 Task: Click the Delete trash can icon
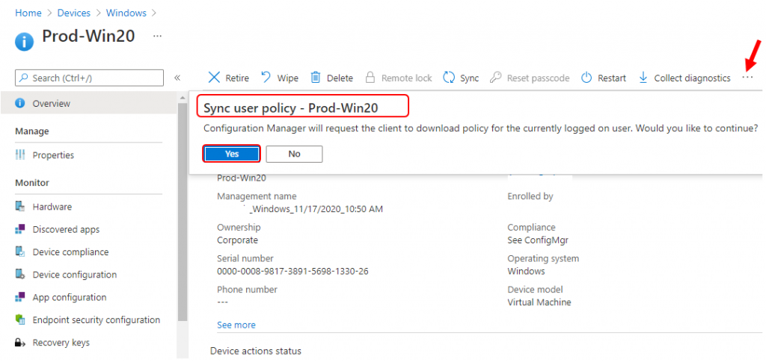tap(316, 78)
